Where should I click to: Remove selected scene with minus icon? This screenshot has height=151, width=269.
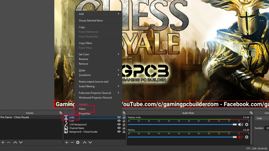coord(8,142)
